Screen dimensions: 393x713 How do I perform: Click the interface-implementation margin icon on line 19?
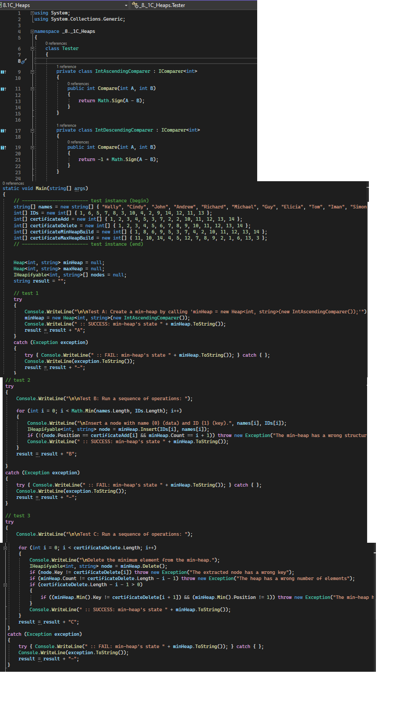4,147
